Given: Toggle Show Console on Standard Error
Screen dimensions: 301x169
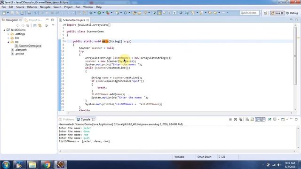Looking at the screenshot, I should 263,119.
